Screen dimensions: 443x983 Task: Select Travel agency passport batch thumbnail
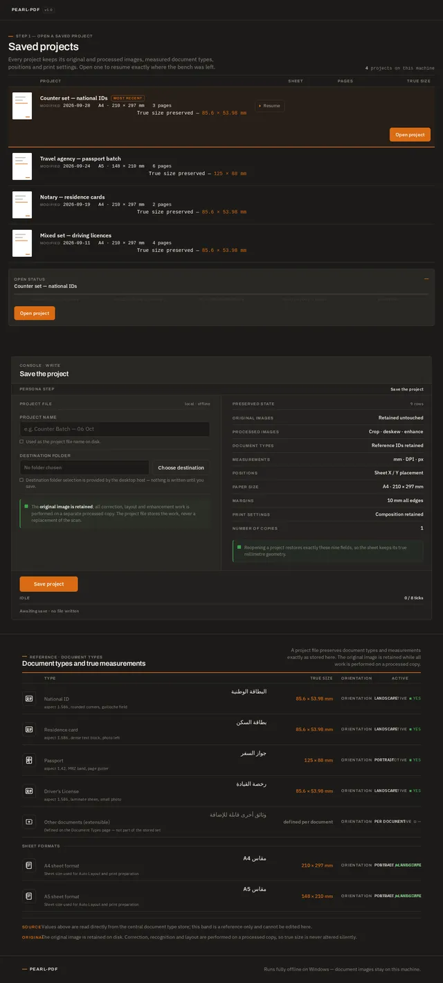point(22,166)
